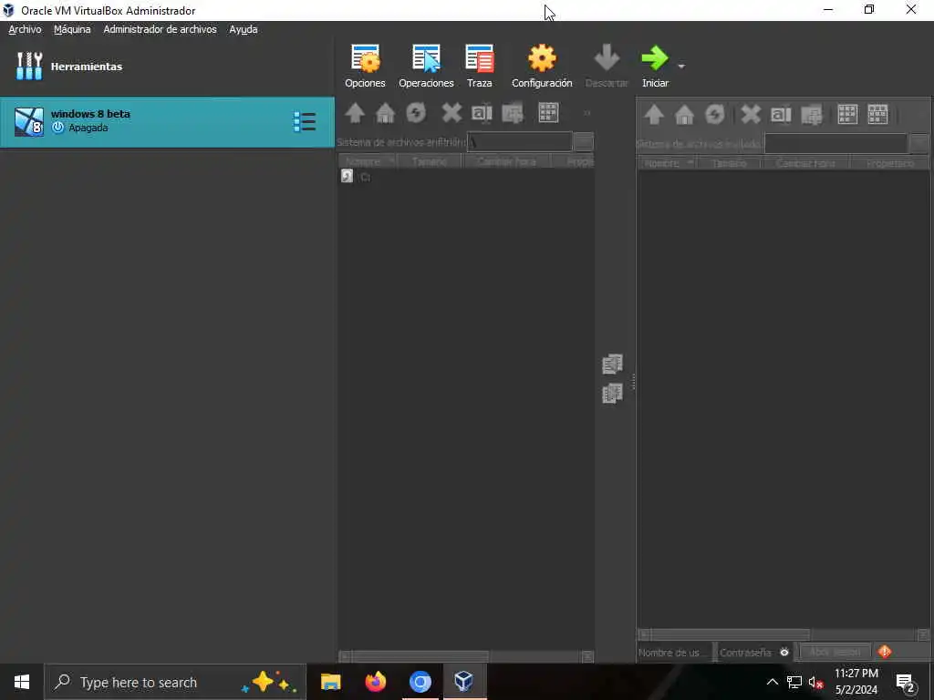The width and height of the screenshot is (934, 700).
Task: Click host file system path field
Action: coord(519,142)
